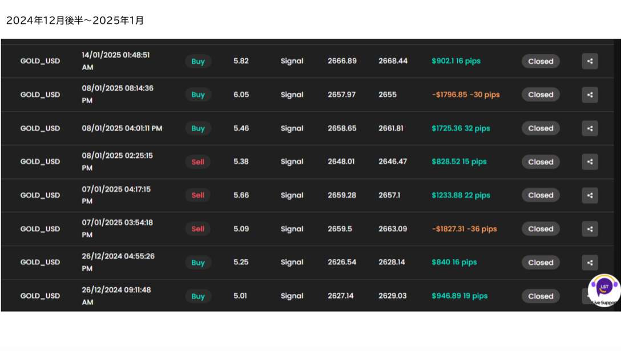The image size is (621, 351).
Task: Click Buy badge on 26/12/2024 09:11:48 trade
Action: click(198, 296)
